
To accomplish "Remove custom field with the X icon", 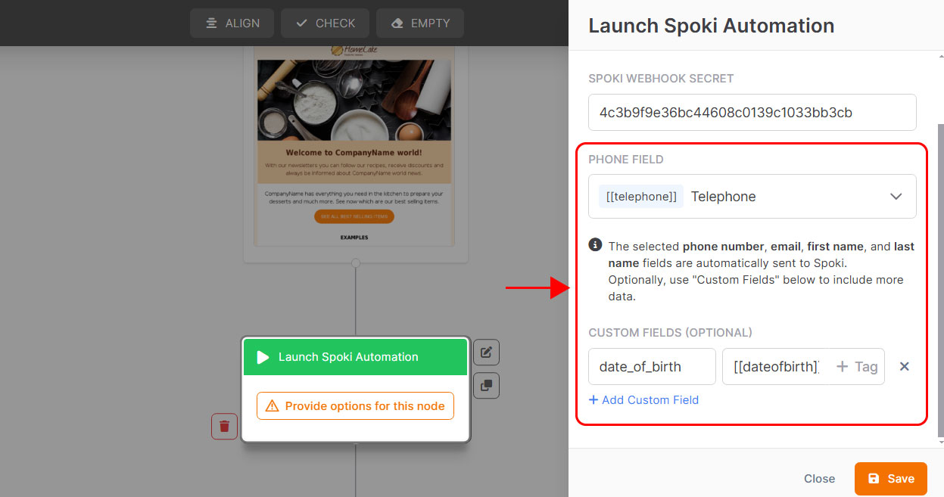I will pos(904,366).
